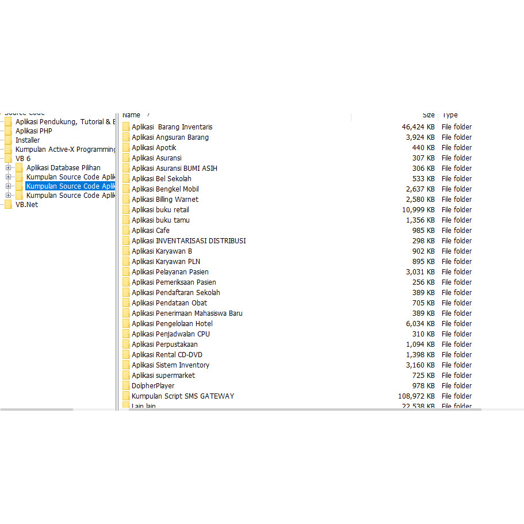Click the 440 KB size value
Screen dimensions: 524x524
423,148
